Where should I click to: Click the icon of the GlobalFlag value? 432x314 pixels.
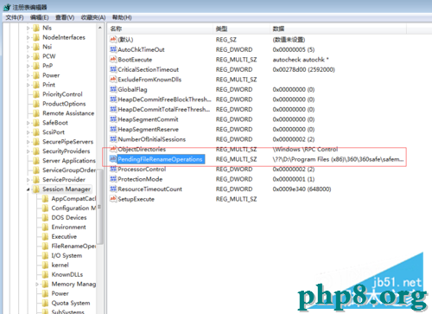(113, 89)
